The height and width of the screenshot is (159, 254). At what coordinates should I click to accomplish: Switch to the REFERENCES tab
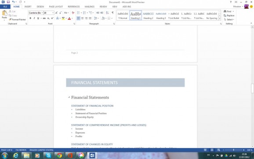coord(74,7)
